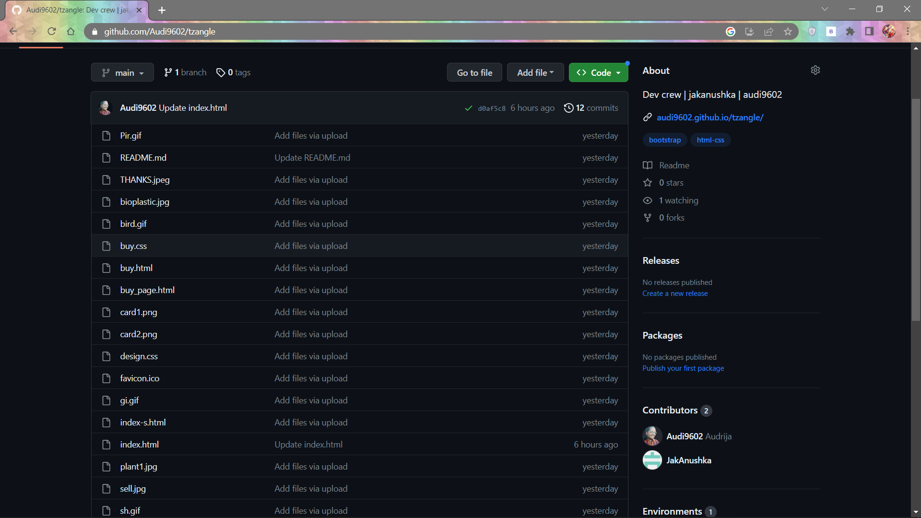
Task: Click the Go to file button
Action: [x=474, y=72]
